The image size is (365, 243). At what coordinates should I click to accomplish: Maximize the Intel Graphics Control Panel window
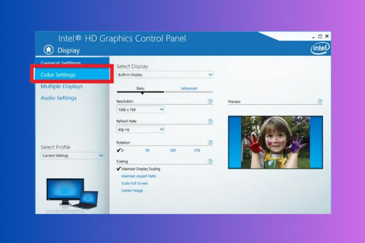tap(320, 36)
